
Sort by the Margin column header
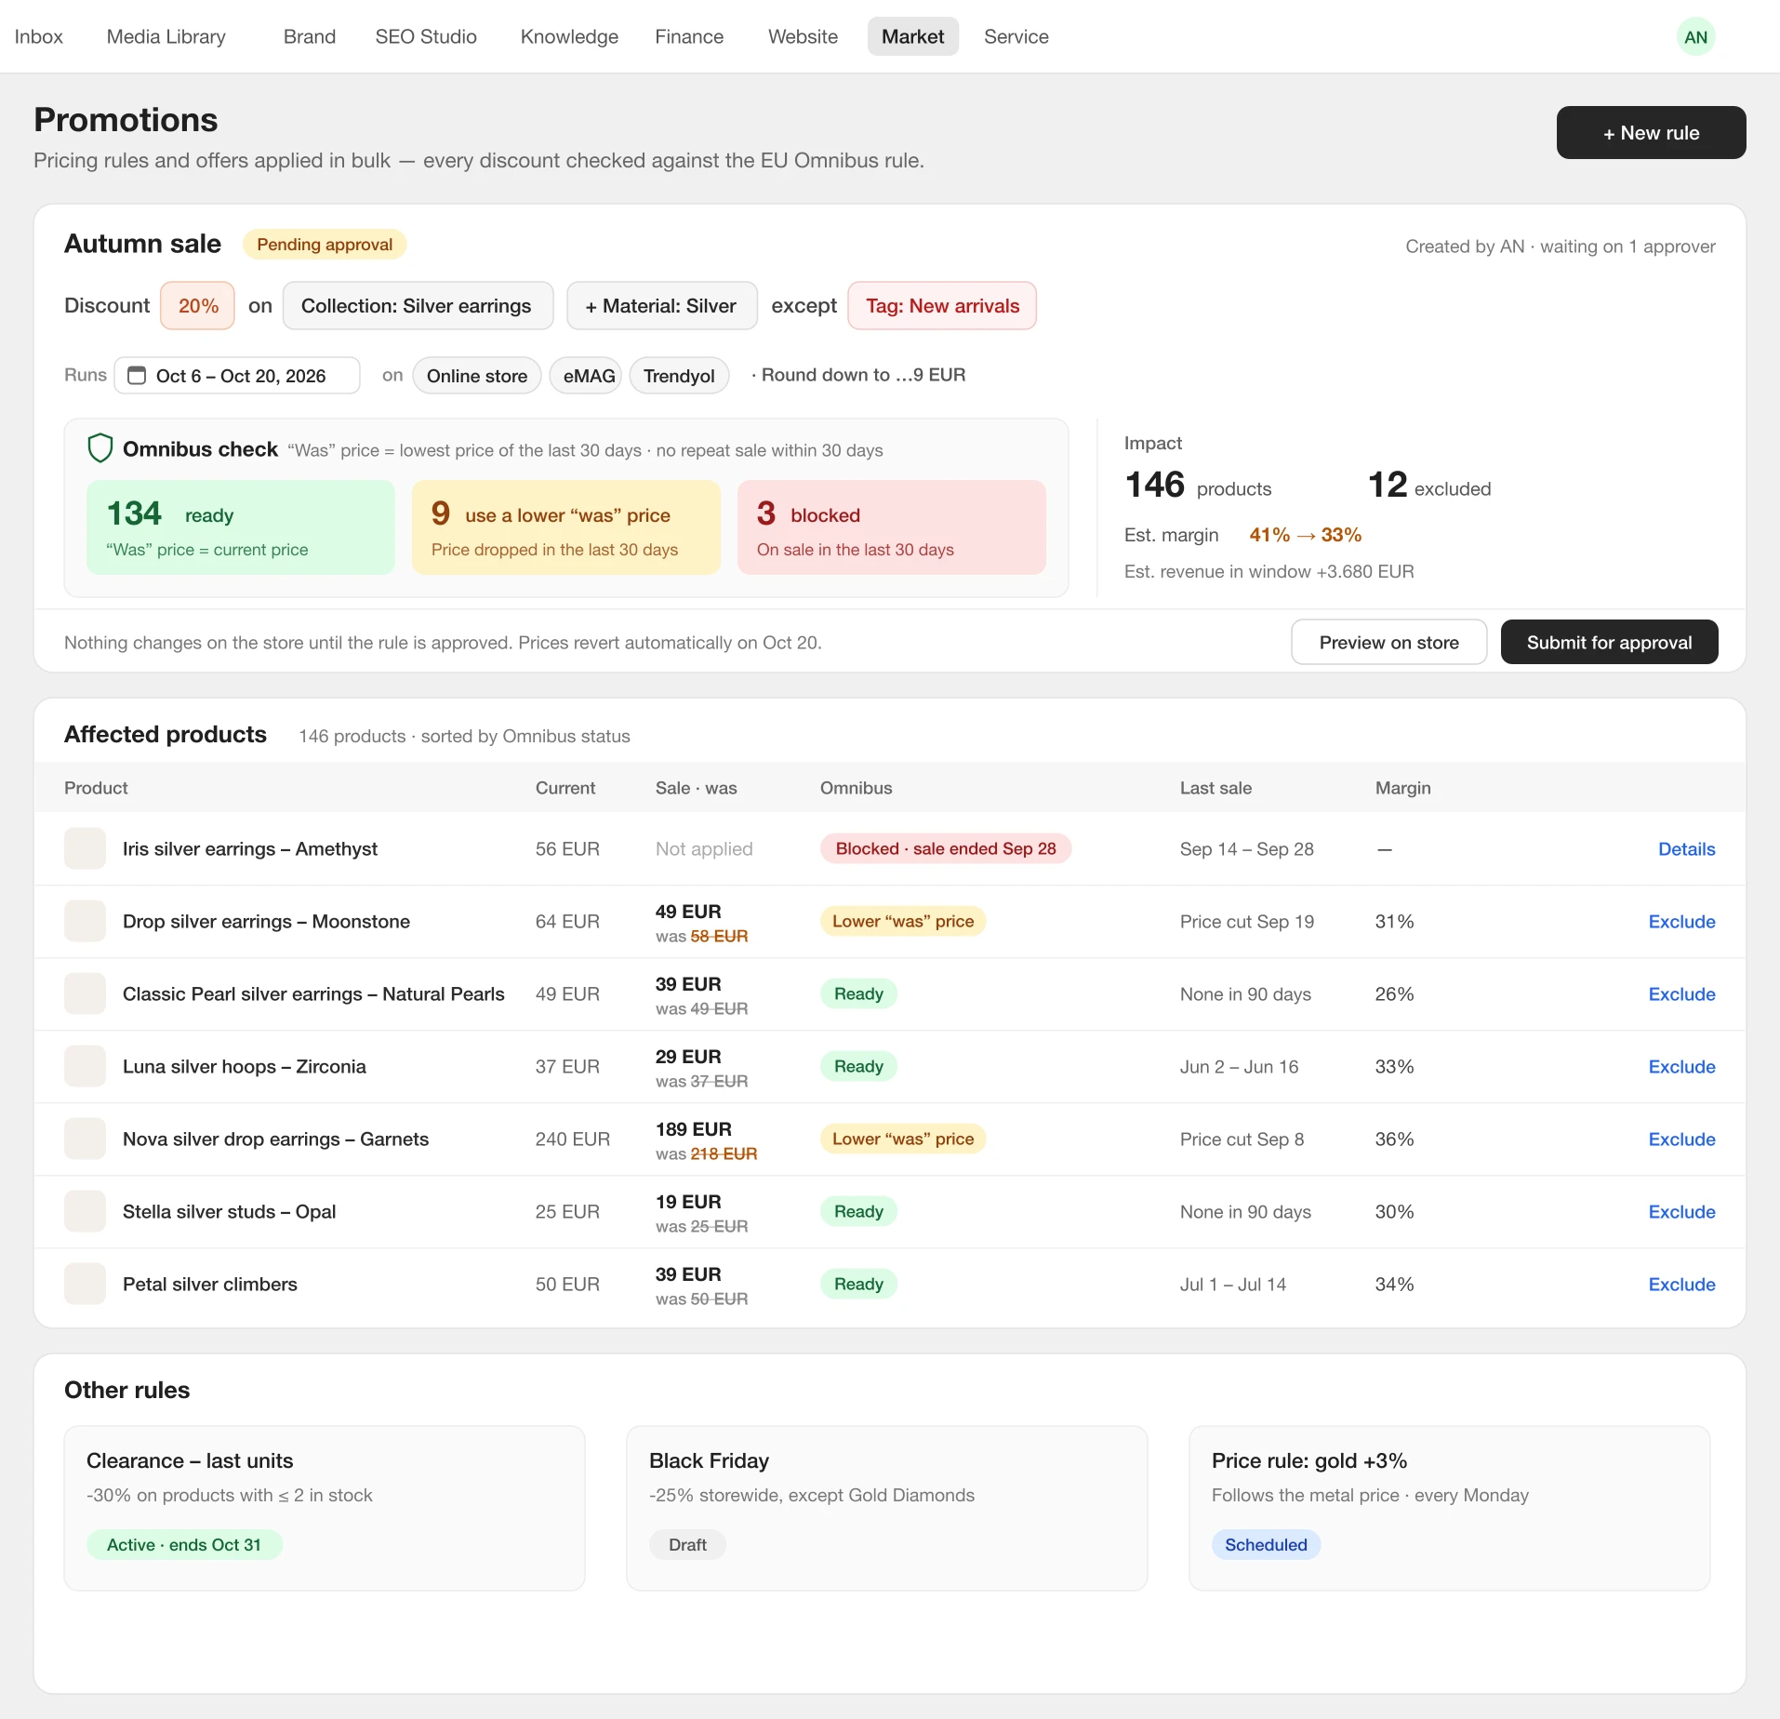coord(1402,788)
